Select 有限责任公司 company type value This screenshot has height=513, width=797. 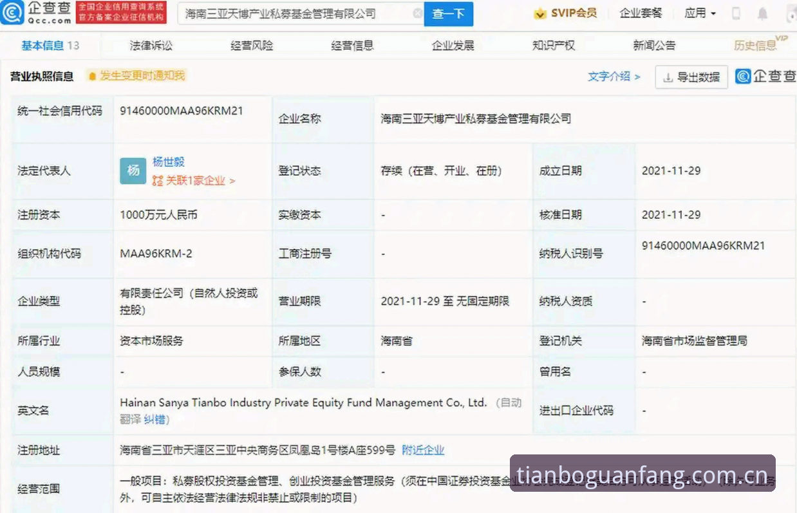click(189, 301)
